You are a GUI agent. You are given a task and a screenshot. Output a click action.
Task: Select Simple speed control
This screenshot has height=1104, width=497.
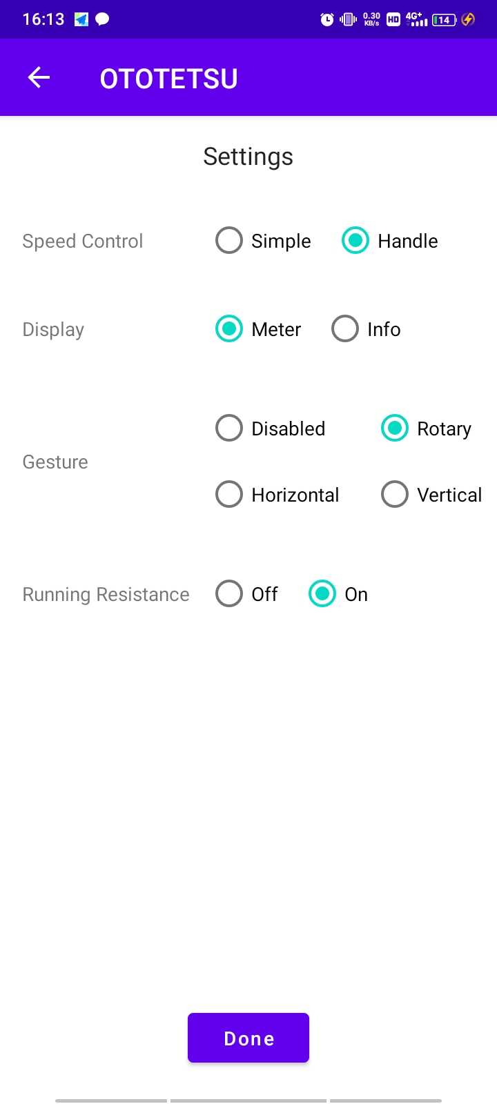tap(229, 241)
